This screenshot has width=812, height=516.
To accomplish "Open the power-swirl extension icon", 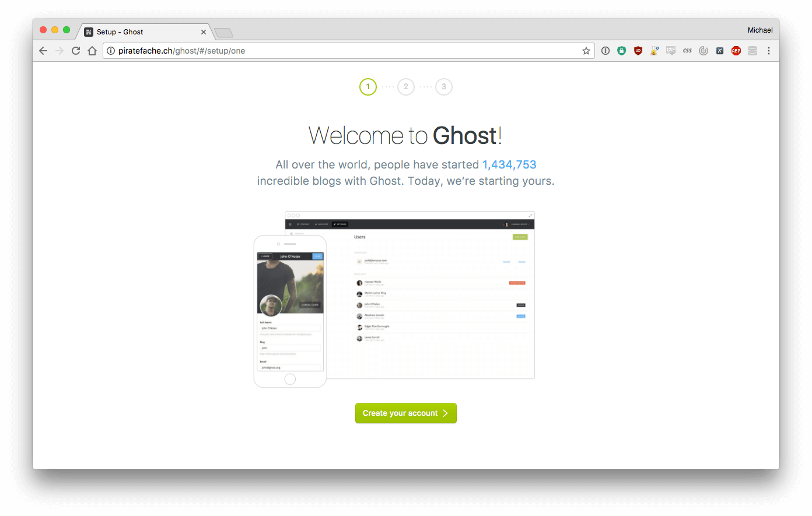I will tap(703, 51).
